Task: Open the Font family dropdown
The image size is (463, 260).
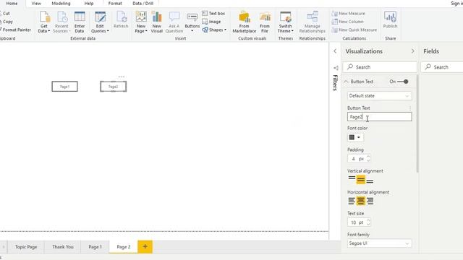Action: pos(379,243)
